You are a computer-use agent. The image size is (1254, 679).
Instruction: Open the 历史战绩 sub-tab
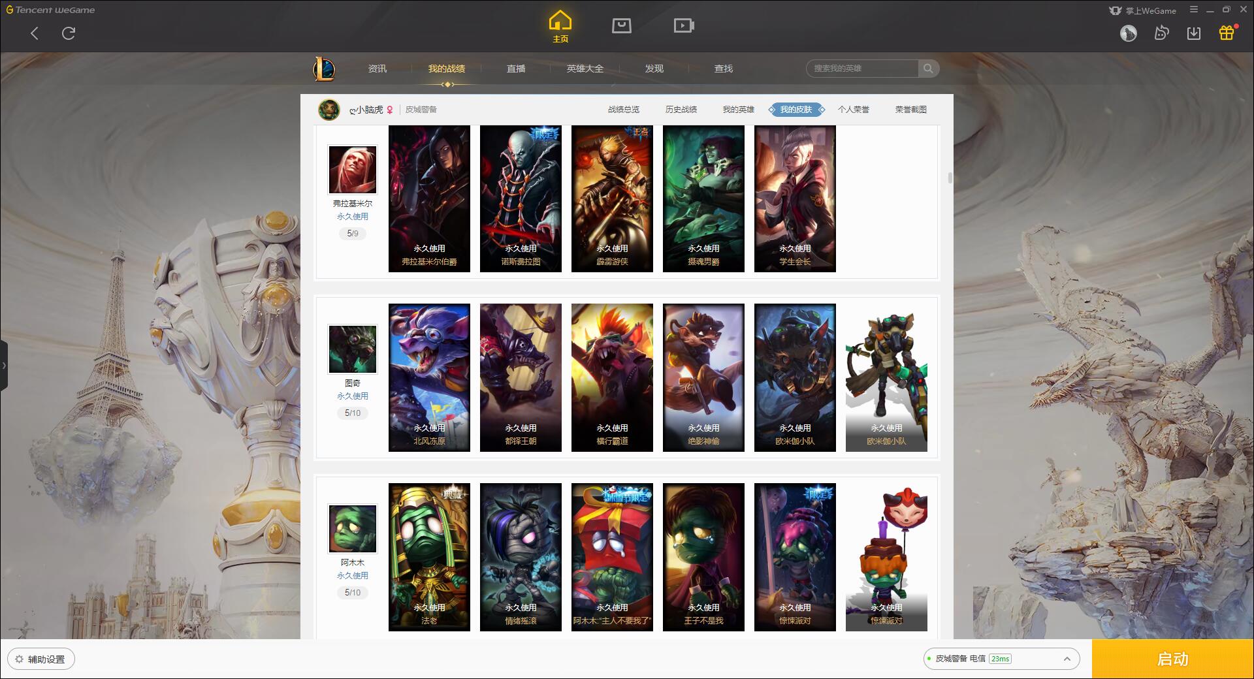(681, 110)
